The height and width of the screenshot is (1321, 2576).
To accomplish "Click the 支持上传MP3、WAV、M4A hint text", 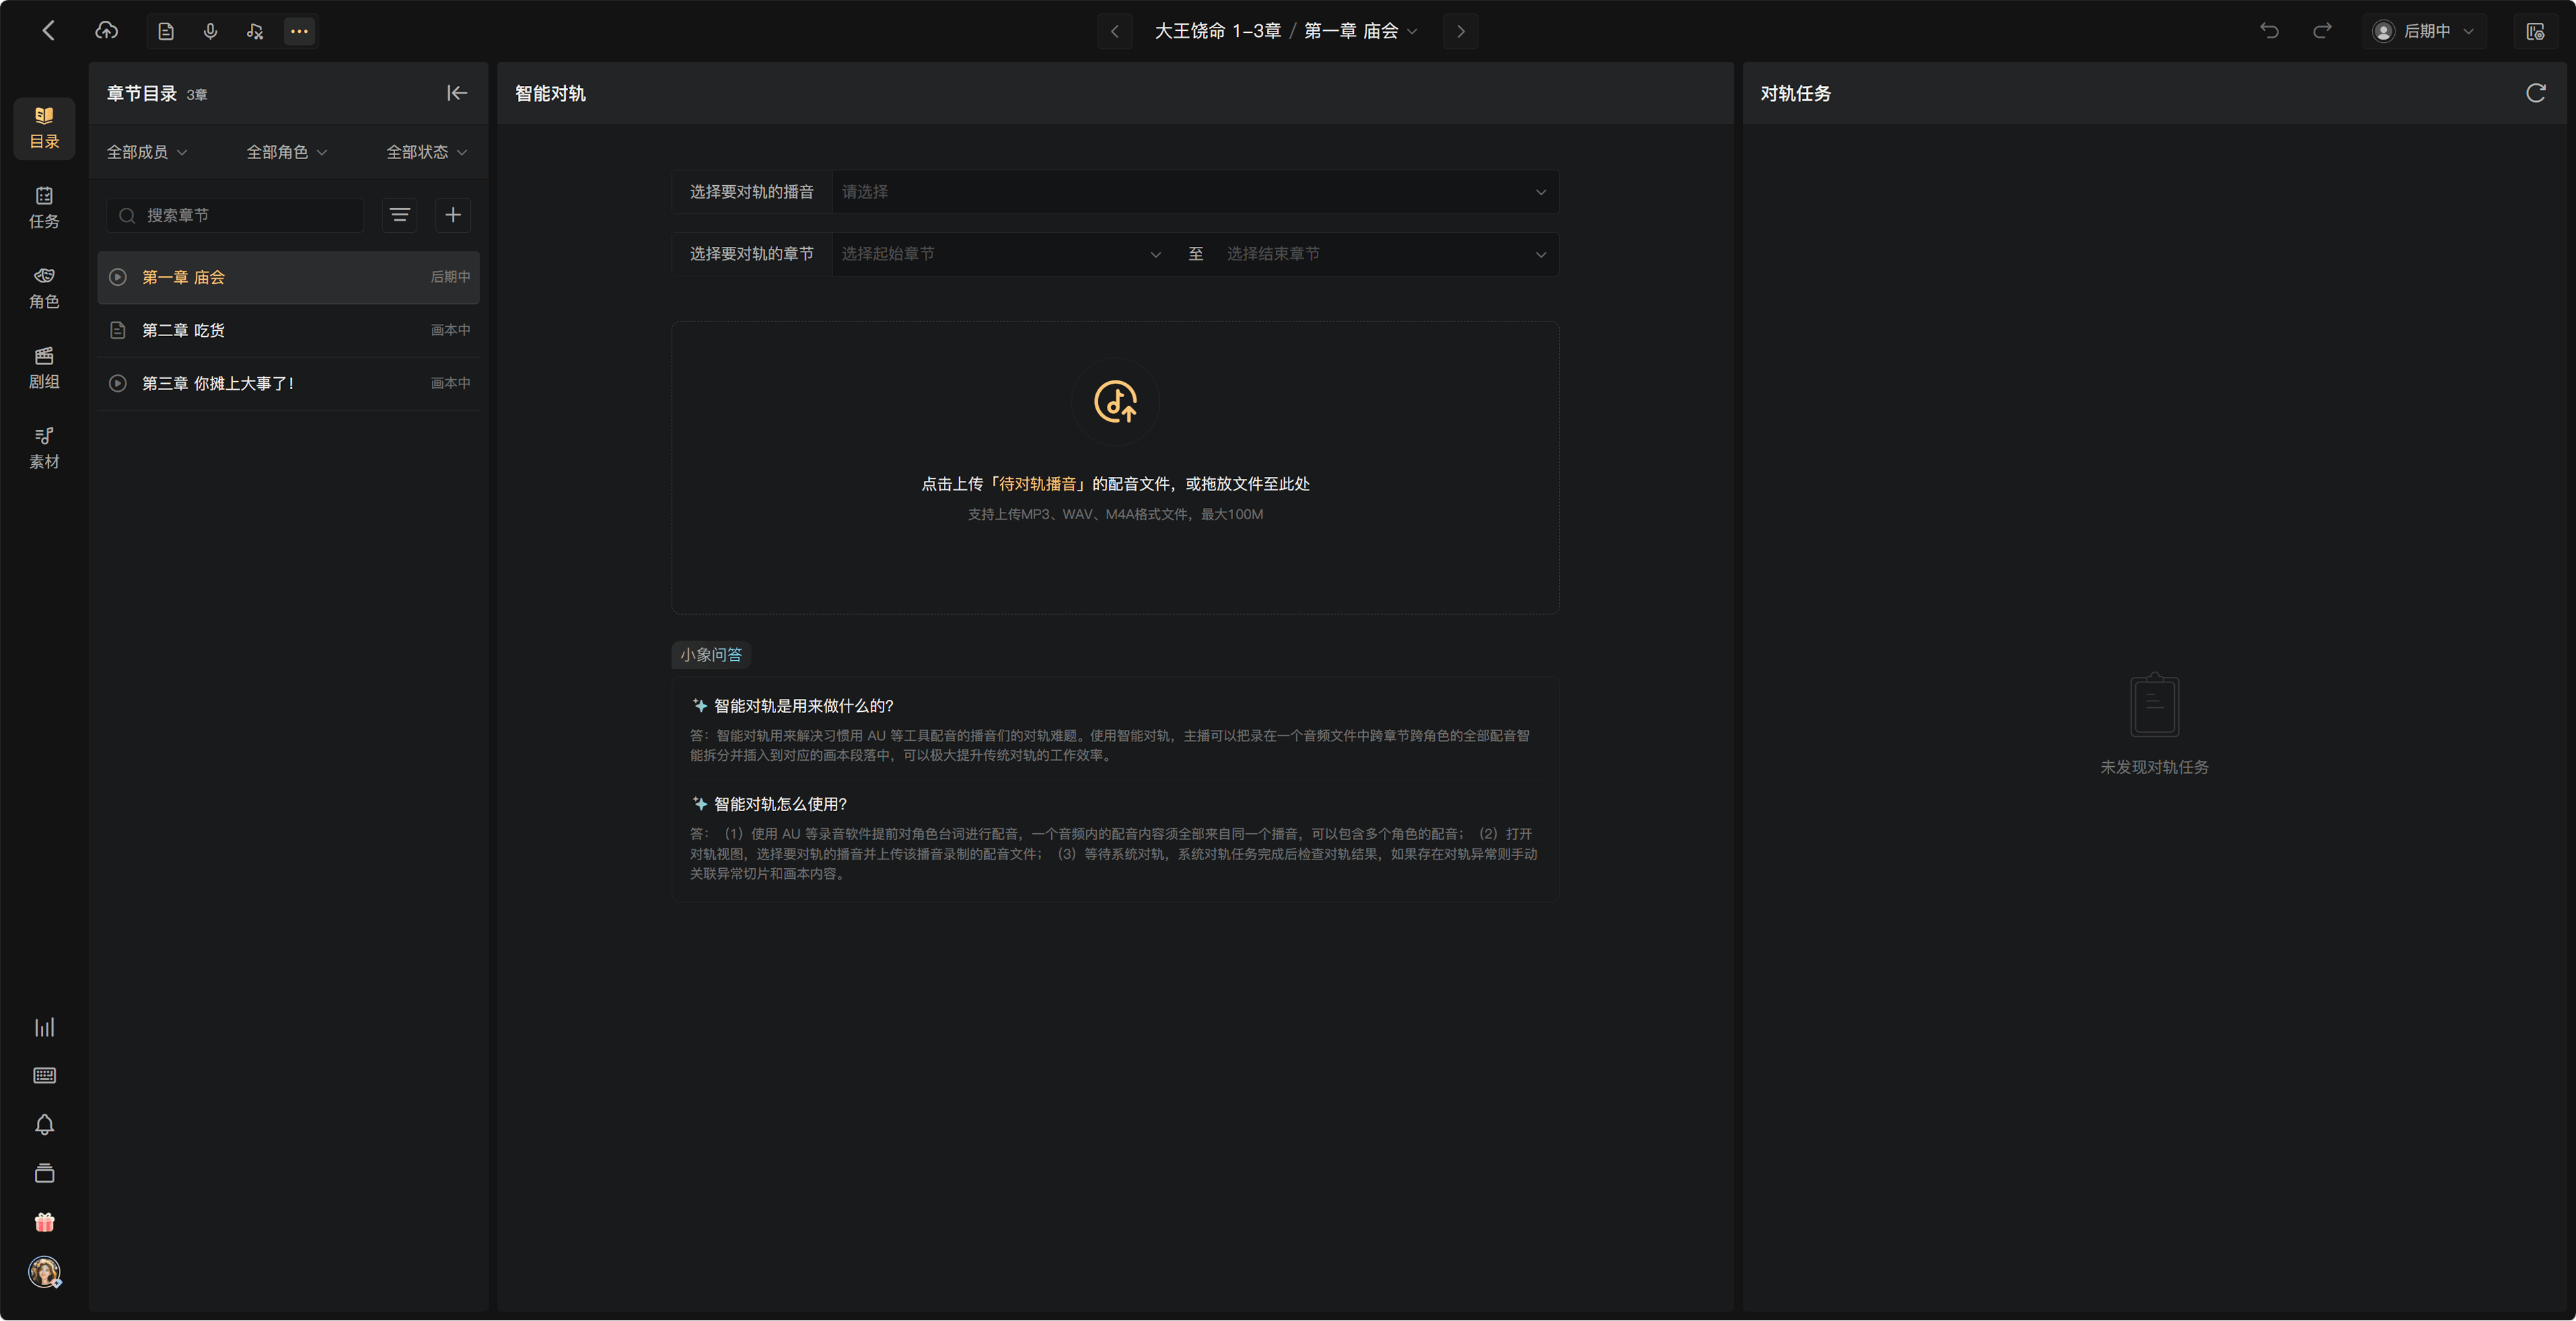I will [x=1115, y=514].
